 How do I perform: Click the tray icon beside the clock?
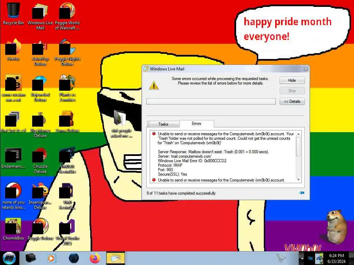pos(319,258)
